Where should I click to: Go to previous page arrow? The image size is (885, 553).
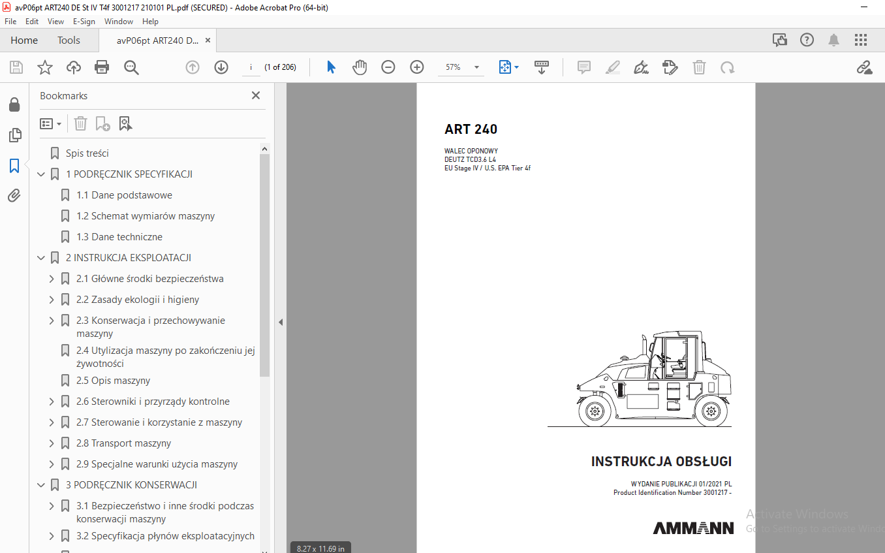pos(193,67)
